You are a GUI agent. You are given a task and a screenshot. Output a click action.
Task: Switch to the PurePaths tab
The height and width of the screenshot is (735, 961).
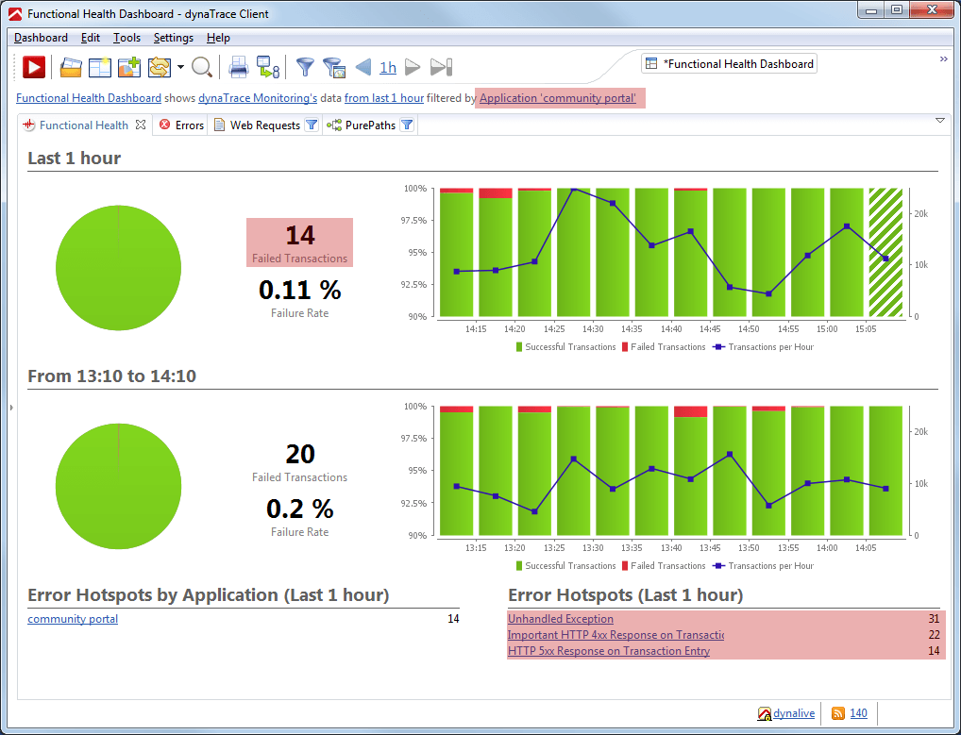tap(370, 125)
